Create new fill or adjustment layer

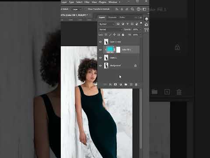[x=121, y=85]
